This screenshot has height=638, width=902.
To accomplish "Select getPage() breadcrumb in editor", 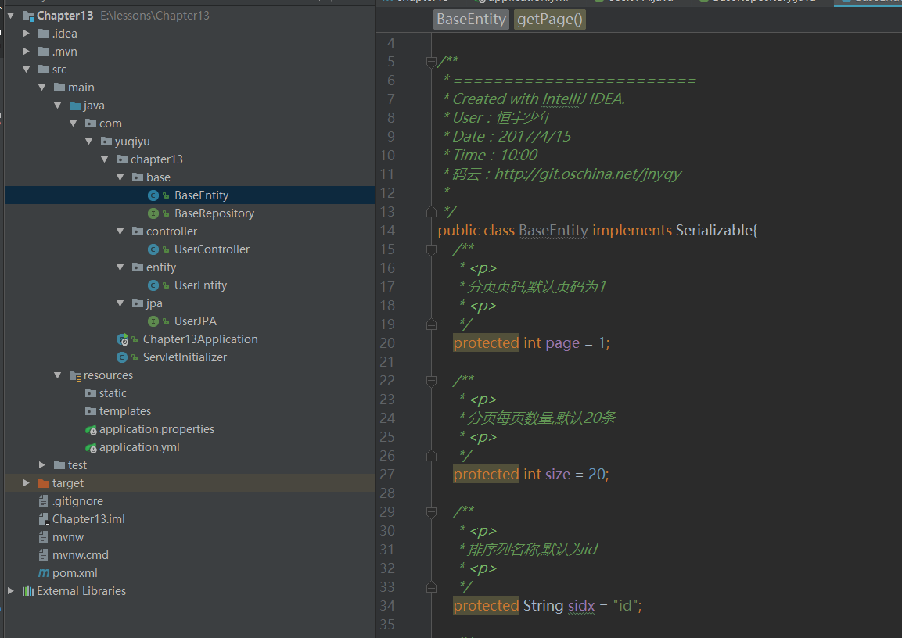I will point(549,20).
